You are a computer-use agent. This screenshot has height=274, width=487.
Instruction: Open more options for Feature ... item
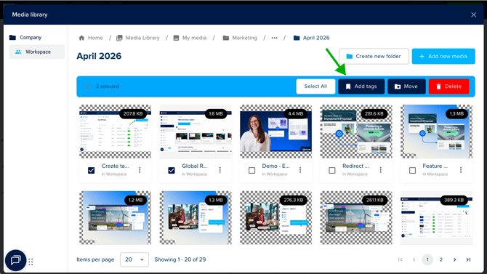461,170
